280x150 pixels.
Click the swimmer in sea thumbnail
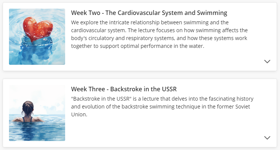(x=37, y=113)
